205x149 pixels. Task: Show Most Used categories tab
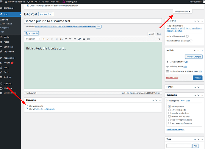(x=185, y=101)
